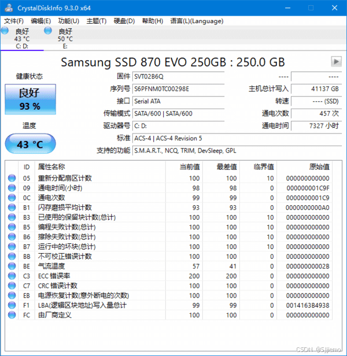Click status orb for 编程失败计数 row
This screenshot has width=347, height=356.
[x=12, y=227]
